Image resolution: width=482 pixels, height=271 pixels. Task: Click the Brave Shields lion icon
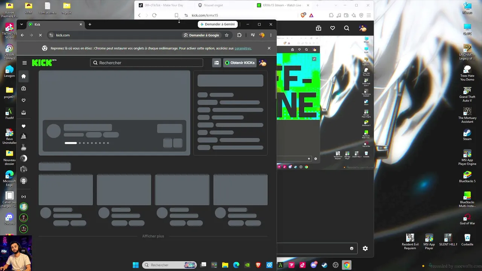(303, 15)
